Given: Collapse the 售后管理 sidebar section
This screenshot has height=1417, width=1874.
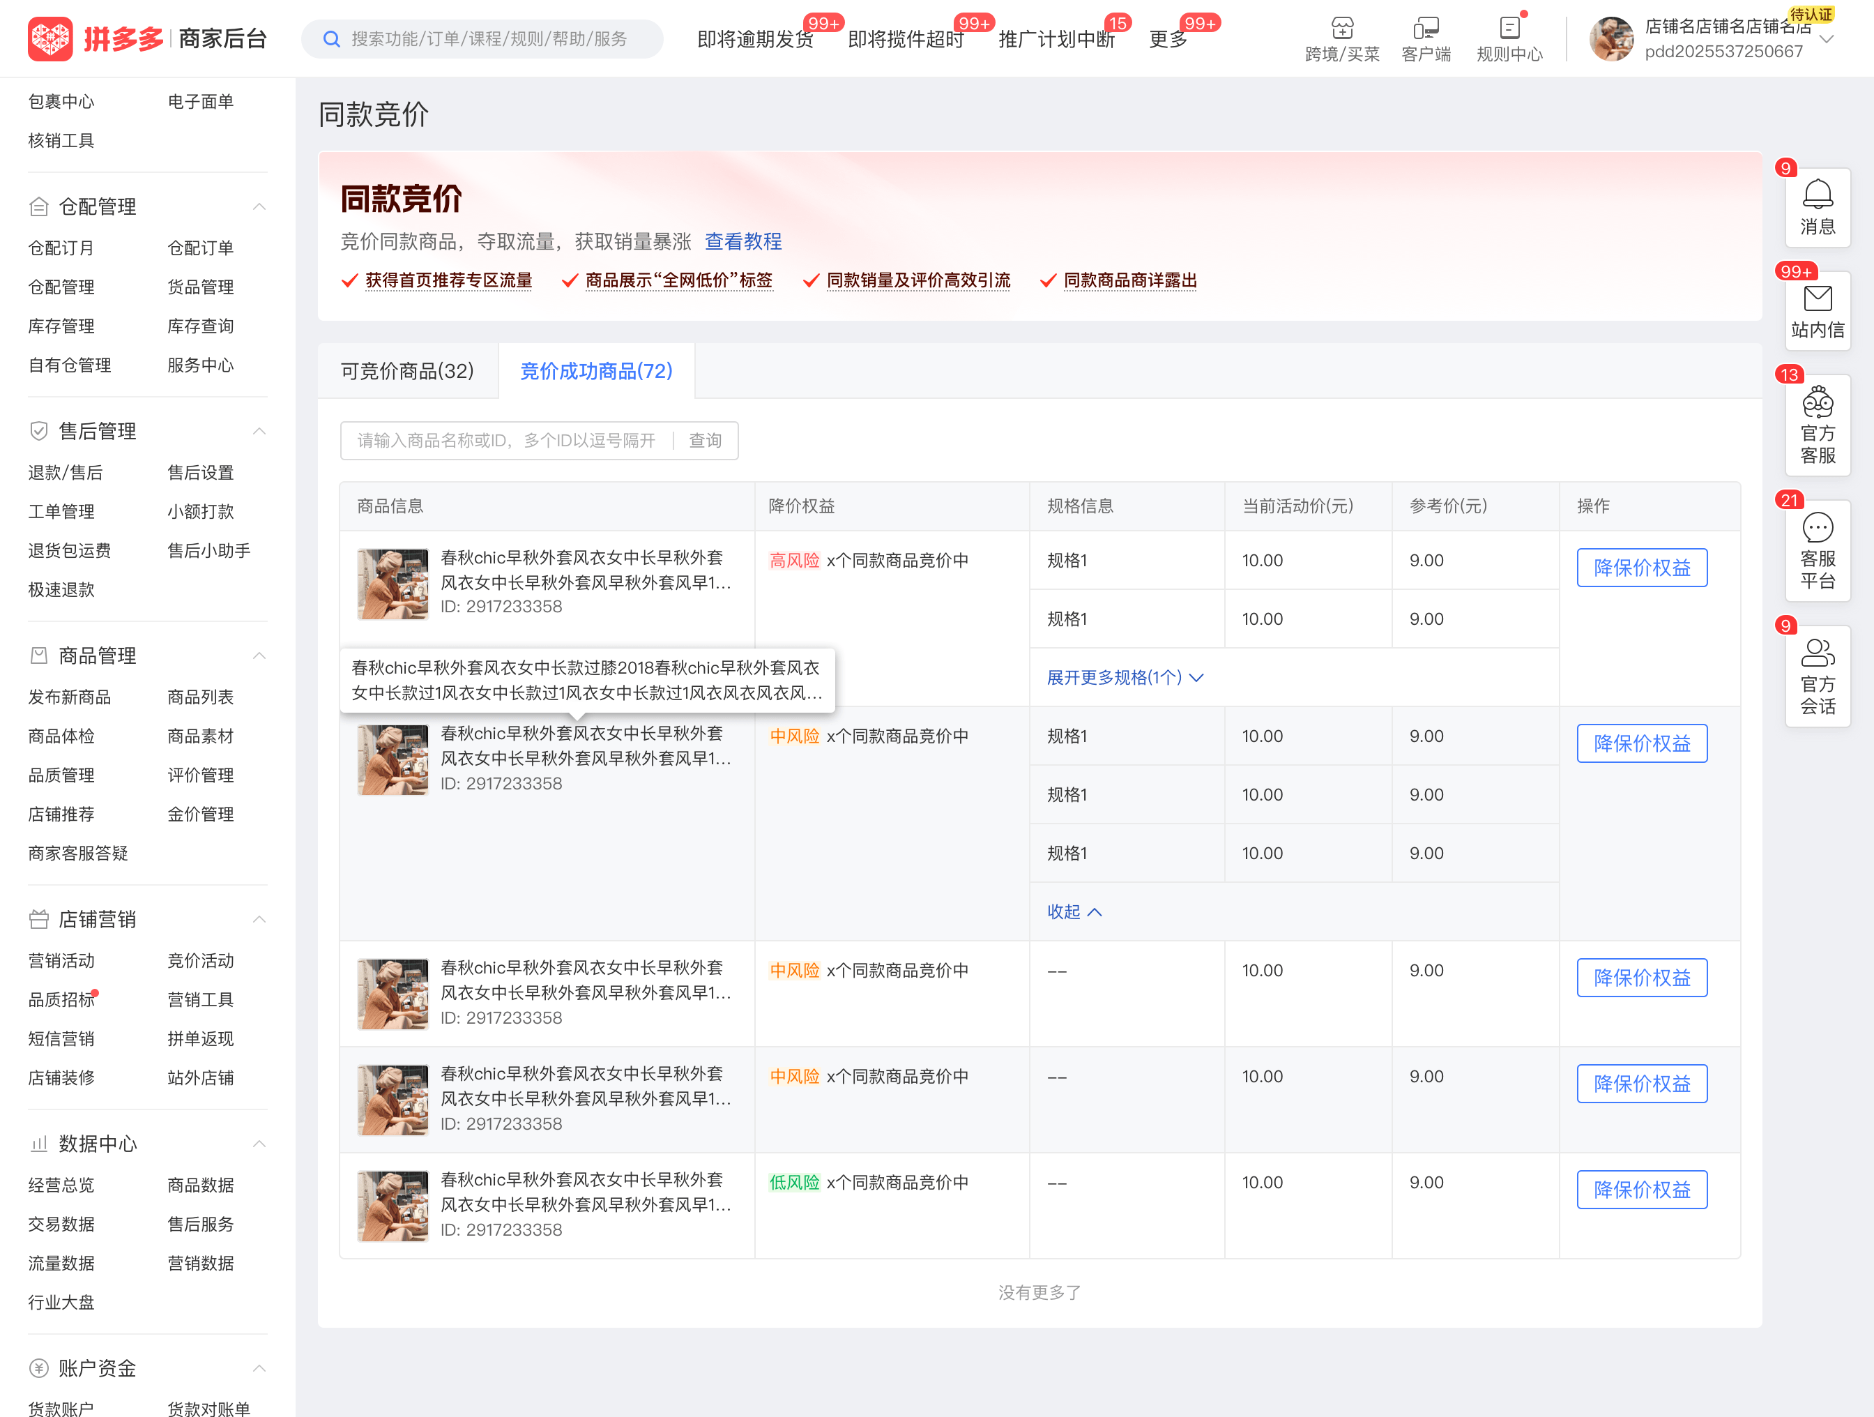Looking at the screenshot, I should (259, 432).
